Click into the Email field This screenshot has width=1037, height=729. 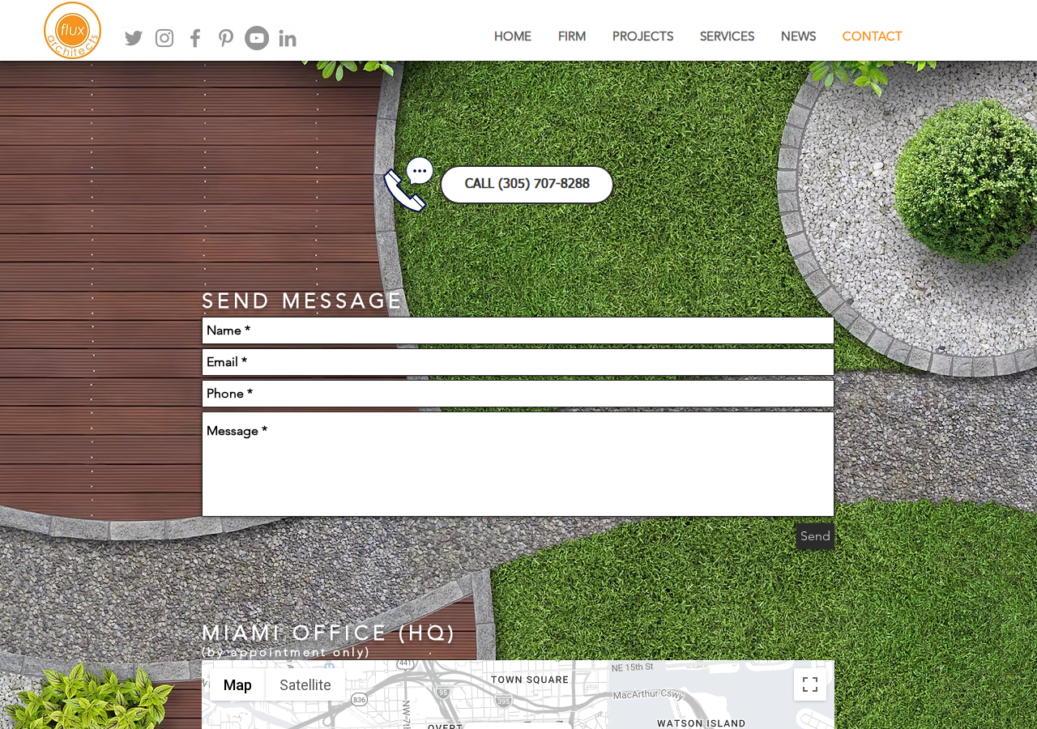coord(518,362)
